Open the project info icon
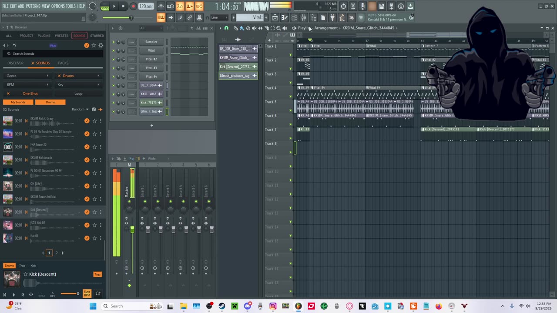 click(x=401, y=6)
